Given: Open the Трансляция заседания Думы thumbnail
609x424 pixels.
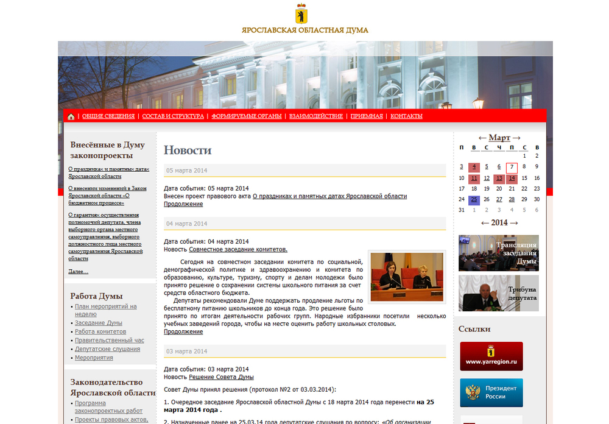Looking at the screenshot, I should click(499, 253).
